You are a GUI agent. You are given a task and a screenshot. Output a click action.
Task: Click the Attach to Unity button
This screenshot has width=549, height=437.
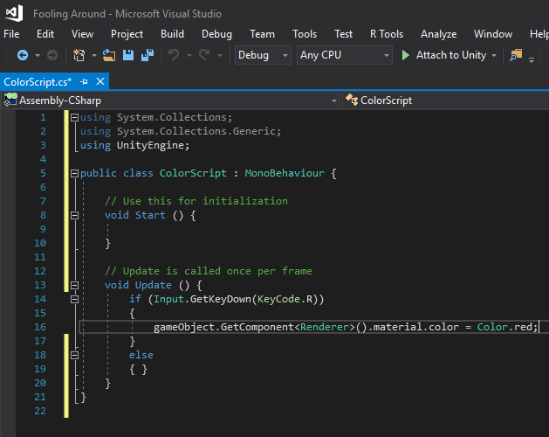coord(451,55)
